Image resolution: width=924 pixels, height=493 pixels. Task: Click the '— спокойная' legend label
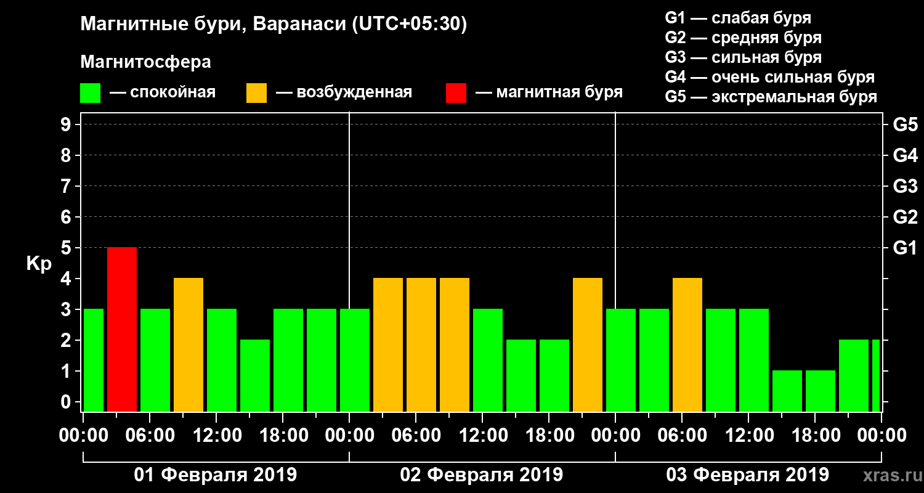pos(163,92)
